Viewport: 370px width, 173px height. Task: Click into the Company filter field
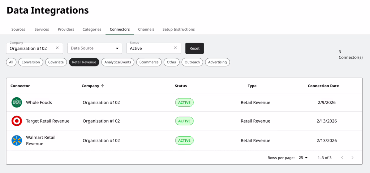[34, 48]
